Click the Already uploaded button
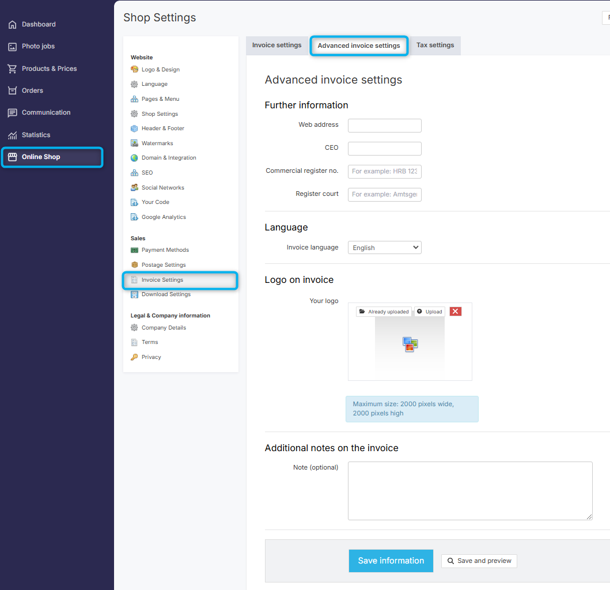This screenshot has height=590, width=610. pyautogui.click(x=384, y=312)
